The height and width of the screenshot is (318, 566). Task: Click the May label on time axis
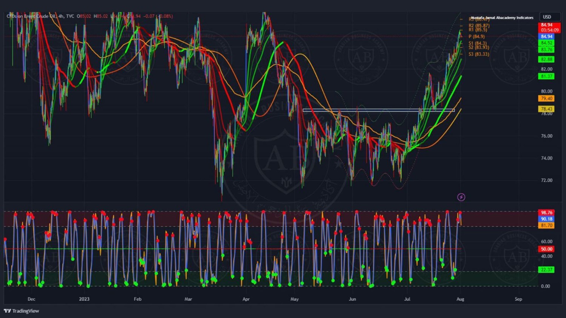295,299
